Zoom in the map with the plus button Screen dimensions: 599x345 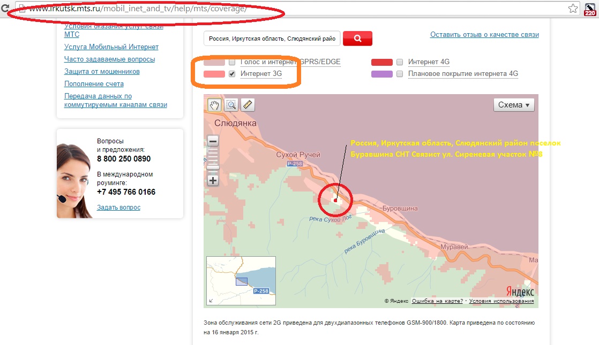pyautogui.click(x=213, y=181)
